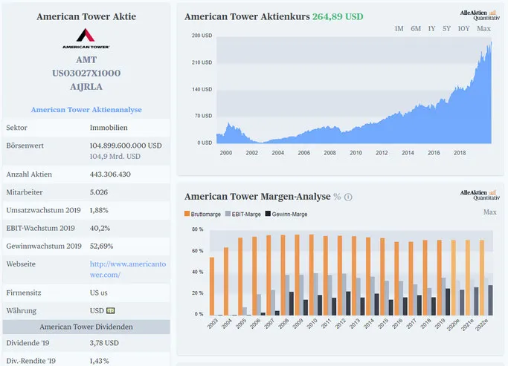Select Max range on the Margen-Analyse chart
Viewport: 508px width, 366px height.
tap(490, 212)
